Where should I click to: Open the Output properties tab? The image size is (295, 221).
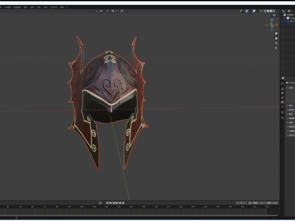282,93
